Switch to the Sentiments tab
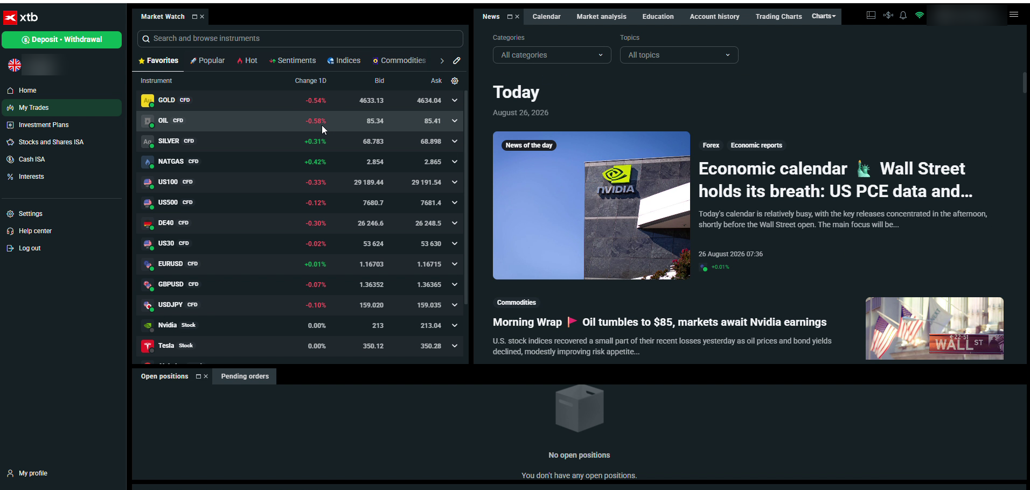The height and width of the screenshot is (490, 1030). 293,61
